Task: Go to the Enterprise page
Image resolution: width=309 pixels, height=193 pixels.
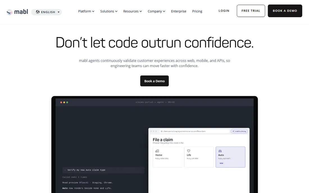Action: [x=179, y=11]
